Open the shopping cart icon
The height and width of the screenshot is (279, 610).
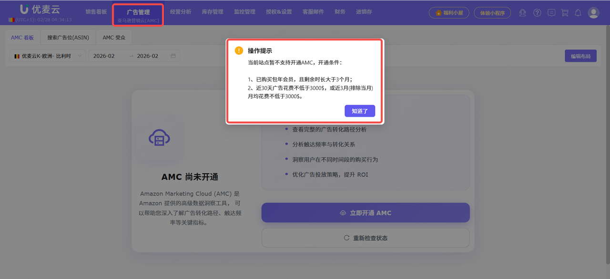coord(565,13)
